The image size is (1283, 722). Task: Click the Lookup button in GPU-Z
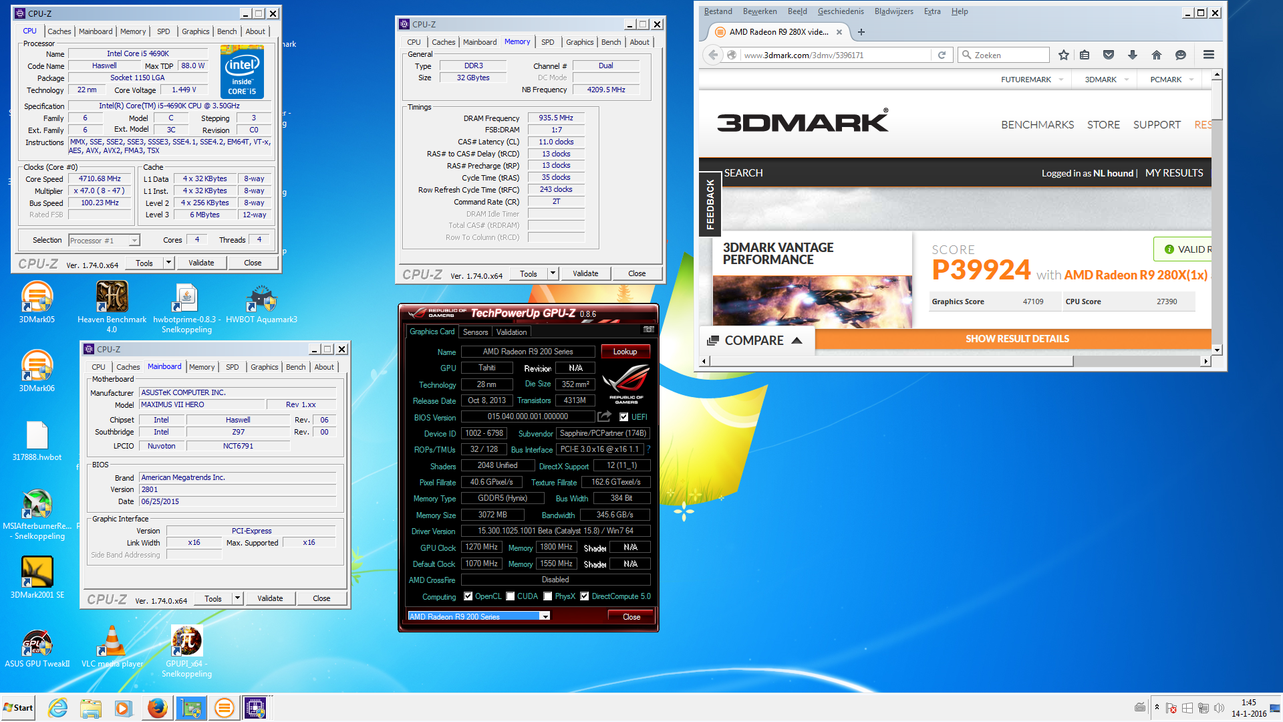click(625, 352)
